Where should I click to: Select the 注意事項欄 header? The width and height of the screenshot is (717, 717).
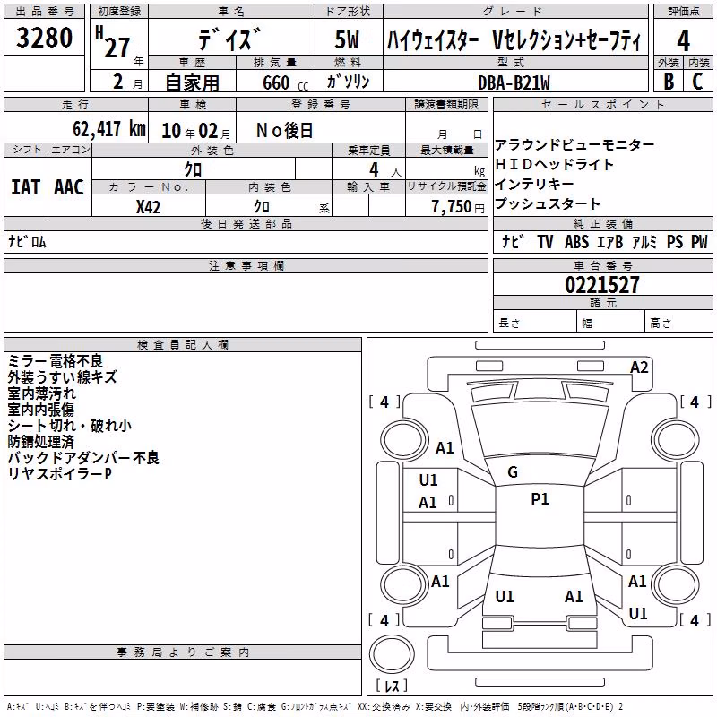246,265
